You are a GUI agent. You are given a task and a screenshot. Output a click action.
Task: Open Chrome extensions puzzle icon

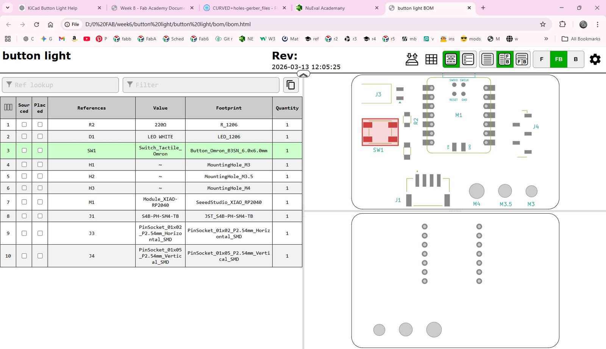click(x=562, y=24)
